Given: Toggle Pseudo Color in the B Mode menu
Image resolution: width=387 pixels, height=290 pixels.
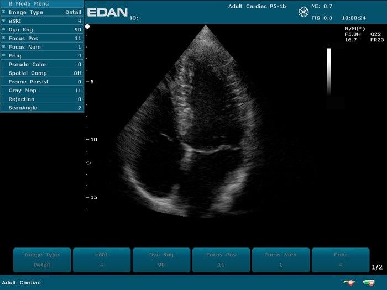Looking at the screenshot, I should (42, 64).
